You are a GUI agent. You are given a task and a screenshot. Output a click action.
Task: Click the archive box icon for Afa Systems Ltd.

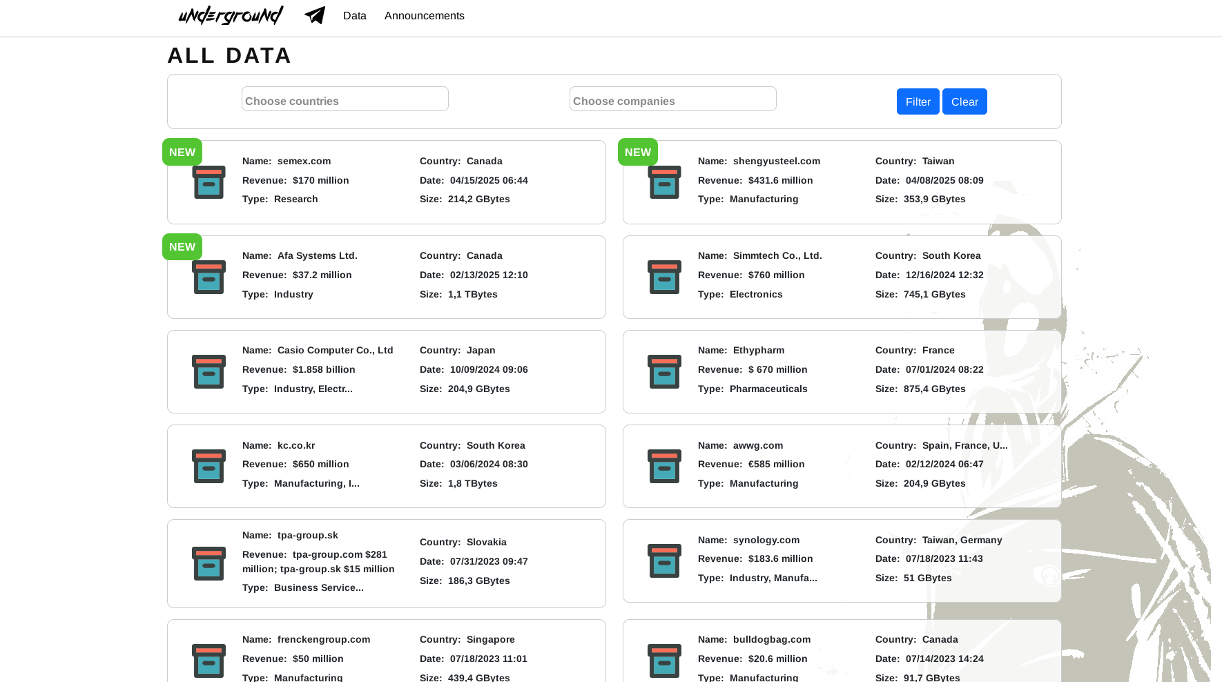[208, 277]
